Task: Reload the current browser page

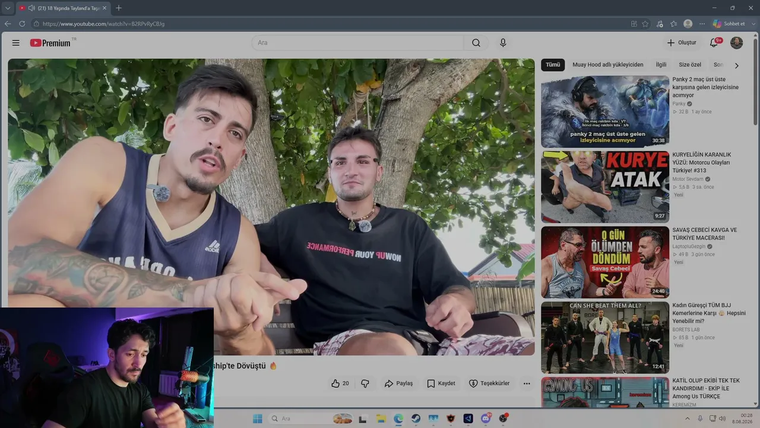Action: (x=22, y=24)
